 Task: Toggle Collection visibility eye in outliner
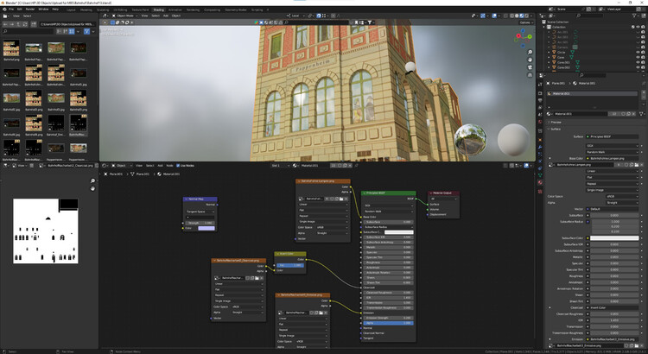click(x=638, y=27)
